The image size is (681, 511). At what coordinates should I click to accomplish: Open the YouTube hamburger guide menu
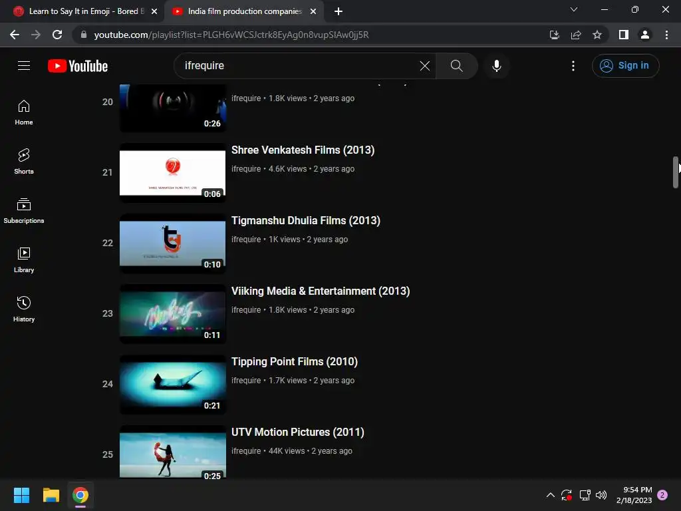[24, 66]
